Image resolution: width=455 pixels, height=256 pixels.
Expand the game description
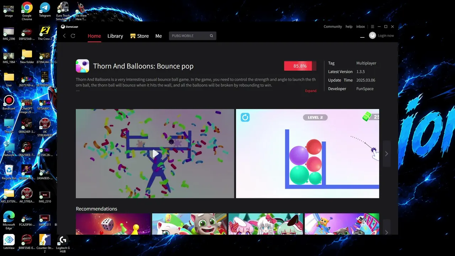coord(311,91)
